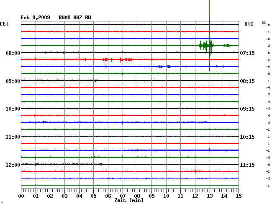Click the 10:15 UTC time label
The image size is (272, 207).
pyautogui.click(x=247, y=137)
